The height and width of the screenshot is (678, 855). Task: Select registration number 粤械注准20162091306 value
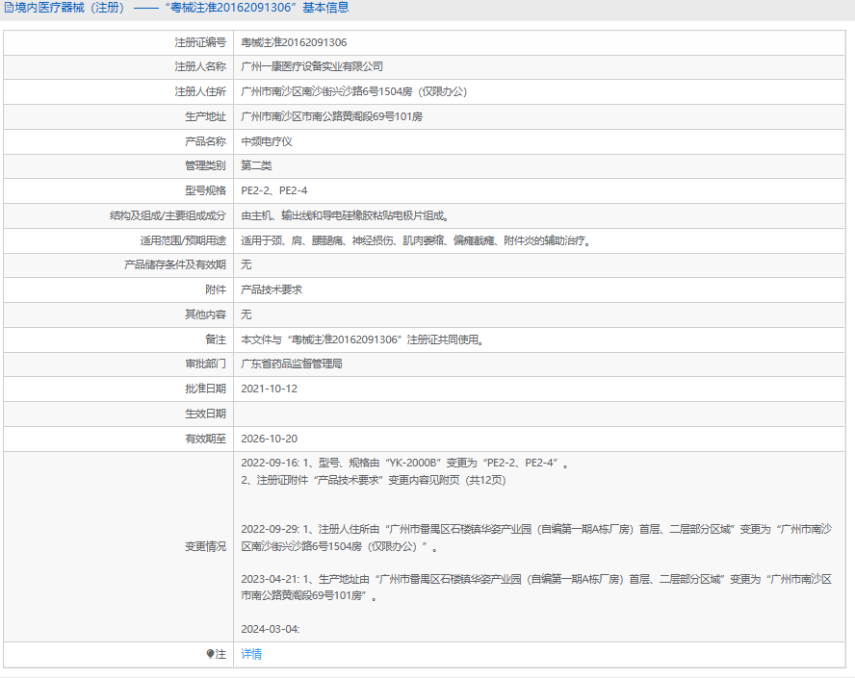[x=294, y=42]
